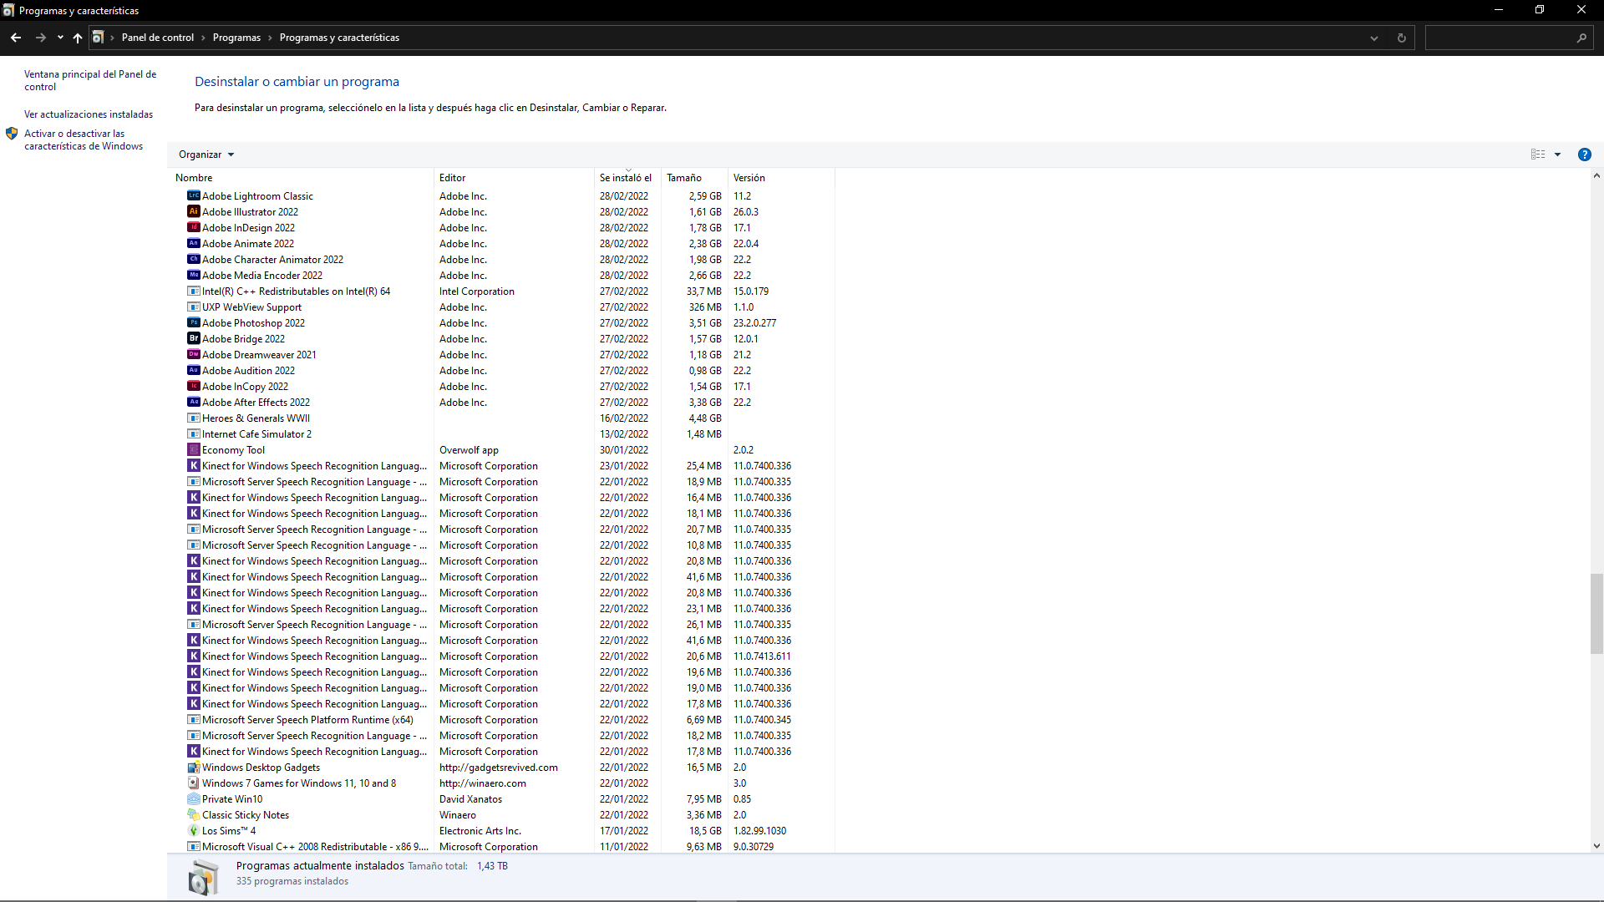Image resolution: width=1604 pixels, height=902 pixels.
Task: Go up one folder level
Action: click(78, 38)
